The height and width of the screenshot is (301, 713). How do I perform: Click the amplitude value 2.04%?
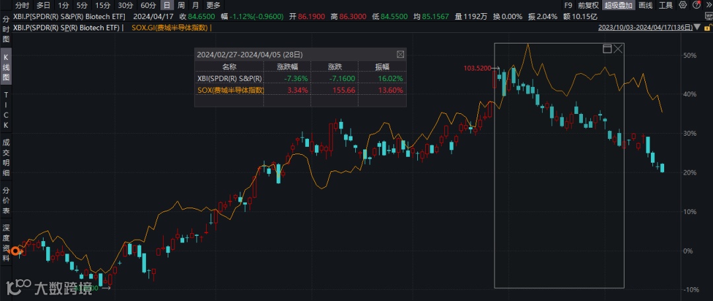tap(549, 16)
